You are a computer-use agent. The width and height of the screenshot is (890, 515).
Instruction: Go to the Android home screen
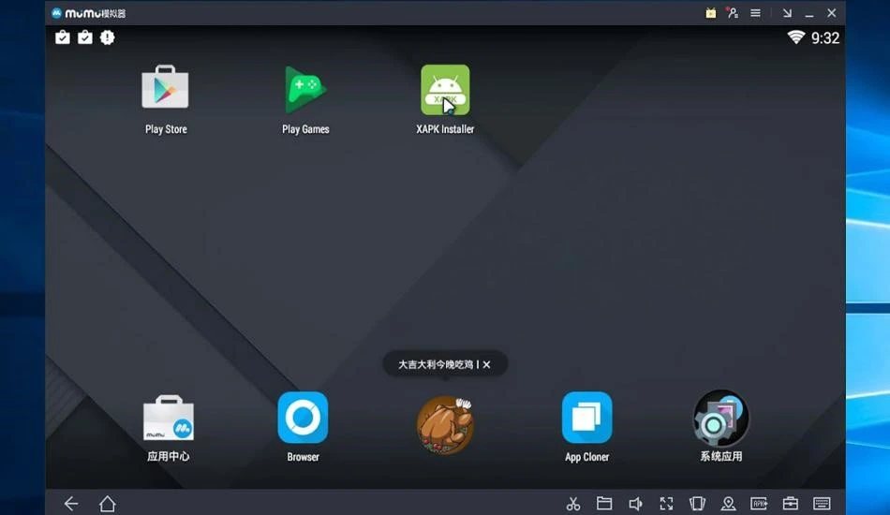108,503
